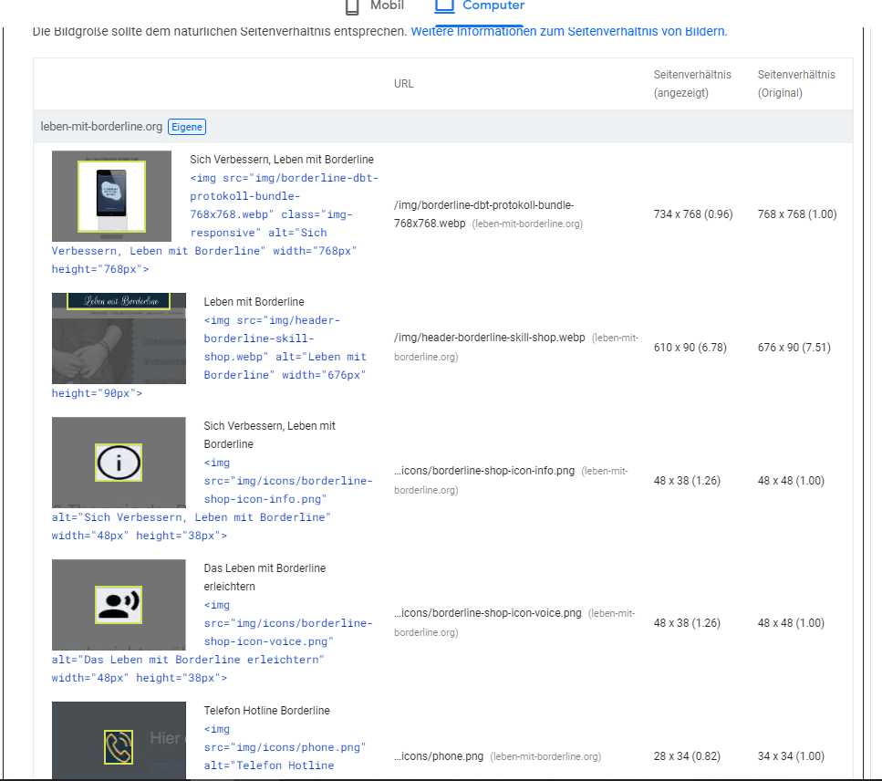882x781 pixels.
Task: Click the borderline-shop-icon-info.png URL
Action: pos(484,471)
